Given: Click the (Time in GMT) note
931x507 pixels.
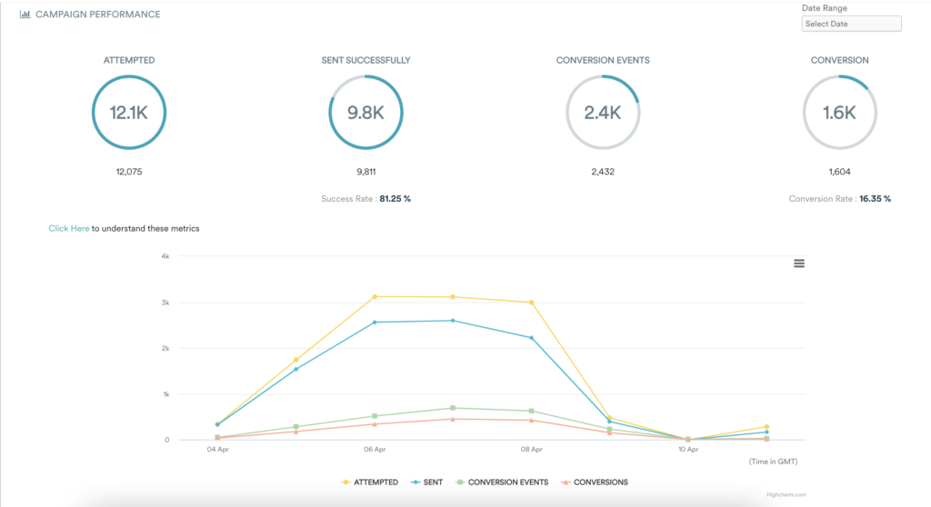Looking at the screenshot, I should click(773, 462).
